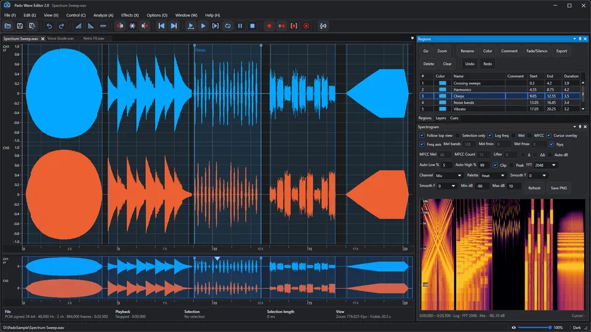Click the flat-line silence toolbar icon
This screenshot has width=591, height=332.
coord(103,26)
